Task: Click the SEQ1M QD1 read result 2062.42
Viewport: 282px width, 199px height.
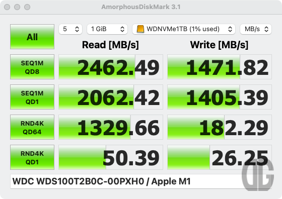Action: coord(111,97)
